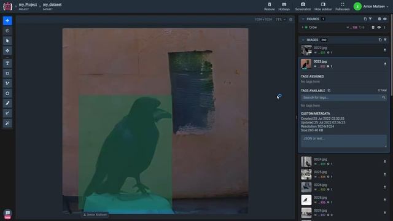Image resolution: width=393 pixels, height=221 pixels.
Task: Open canvas settings gear icon
Action: (x=290, y=20)
